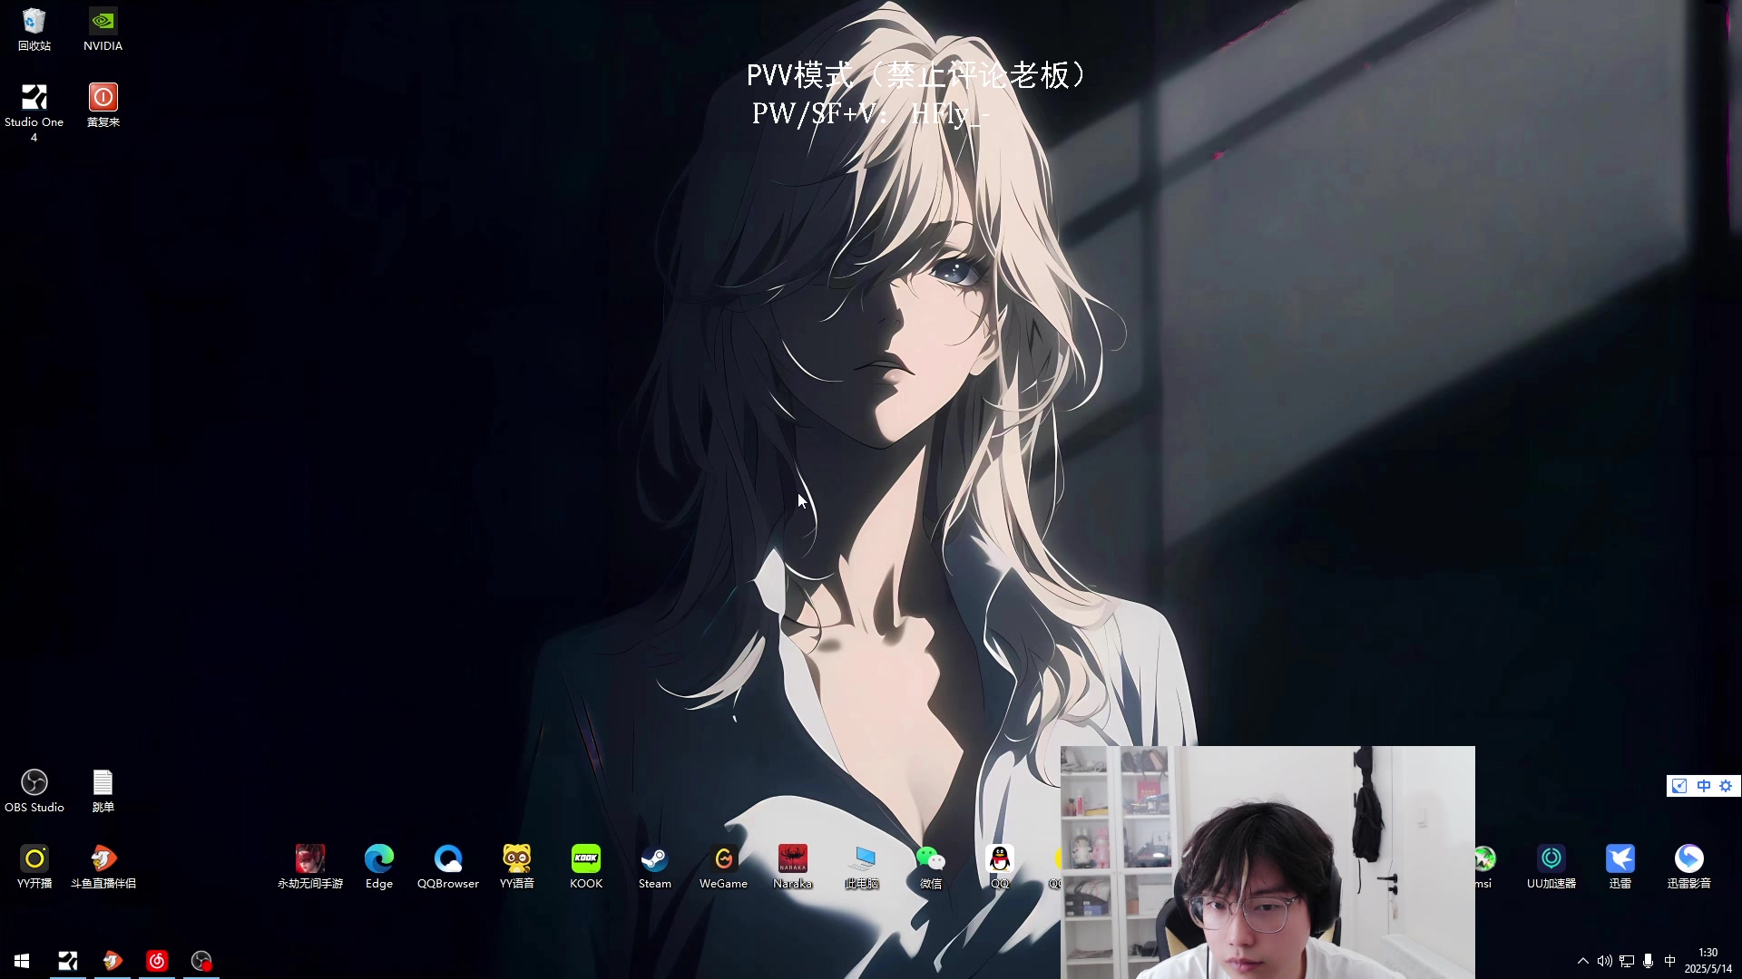Open YY语音 desktop shortcut
The image size is (1742, 979).
point(517,867)
